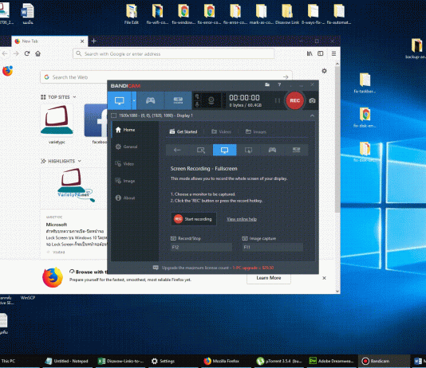Click Learn More button in Firefox banner
Image resolution: width=426 pixels, height=368 pixels.
[x=269, y=278]
